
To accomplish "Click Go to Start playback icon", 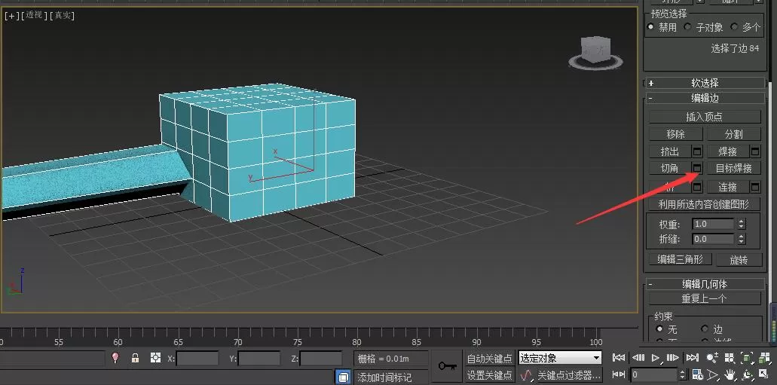I will [x=619, y=357].
